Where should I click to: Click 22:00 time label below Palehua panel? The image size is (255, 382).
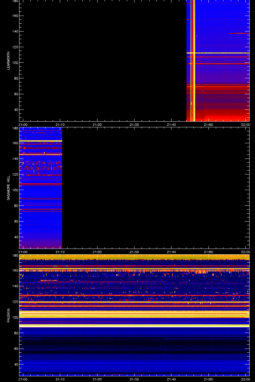point(245,379)
